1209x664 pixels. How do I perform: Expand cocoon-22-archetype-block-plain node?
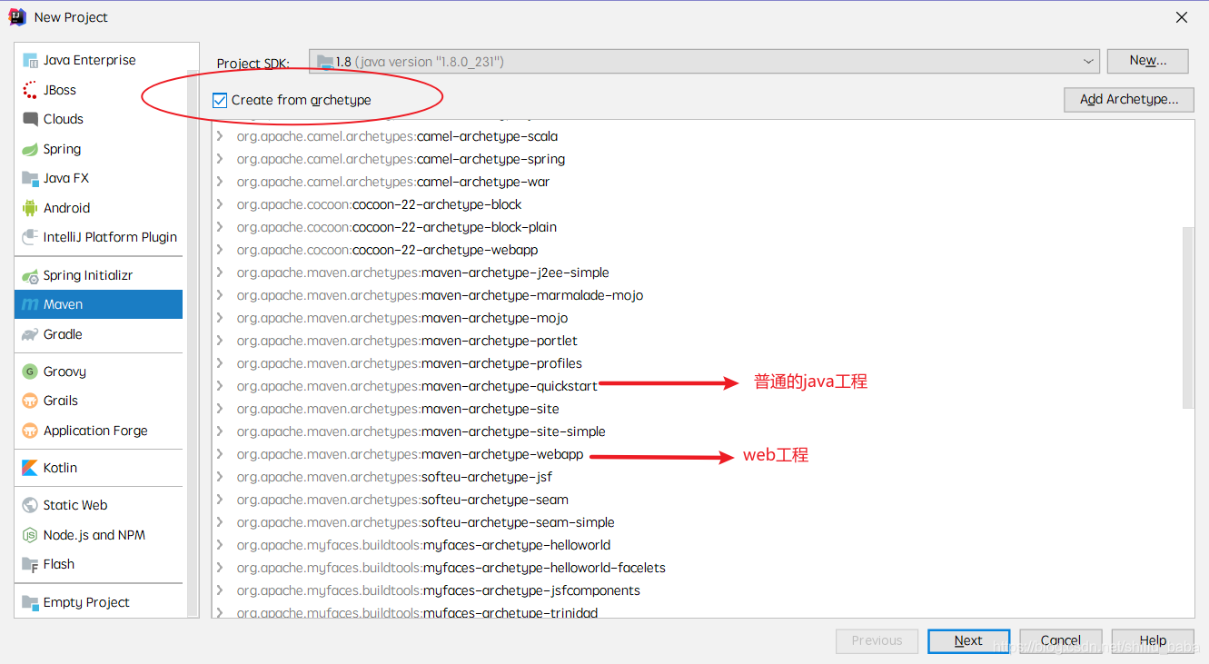tap(220, 227)
